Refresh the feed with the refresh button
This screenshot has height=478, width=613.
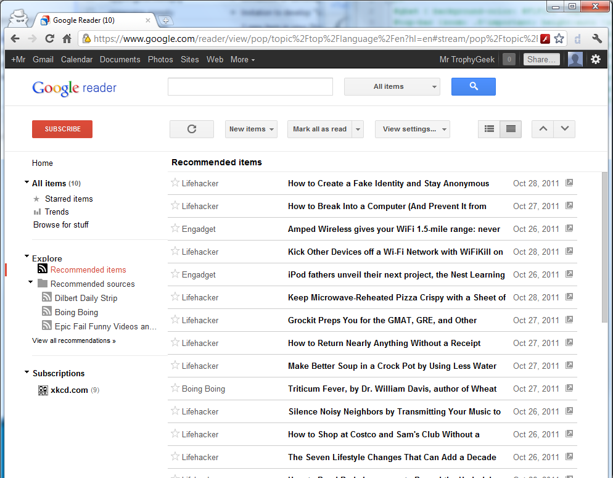[x=192, y=129]
